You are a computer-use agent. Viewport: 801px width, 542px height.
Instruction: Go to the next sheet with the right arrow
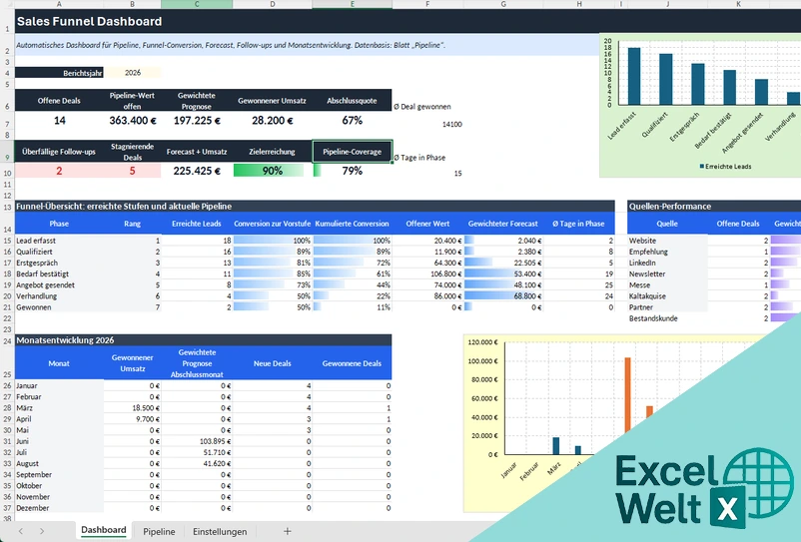tap(42, 531)
